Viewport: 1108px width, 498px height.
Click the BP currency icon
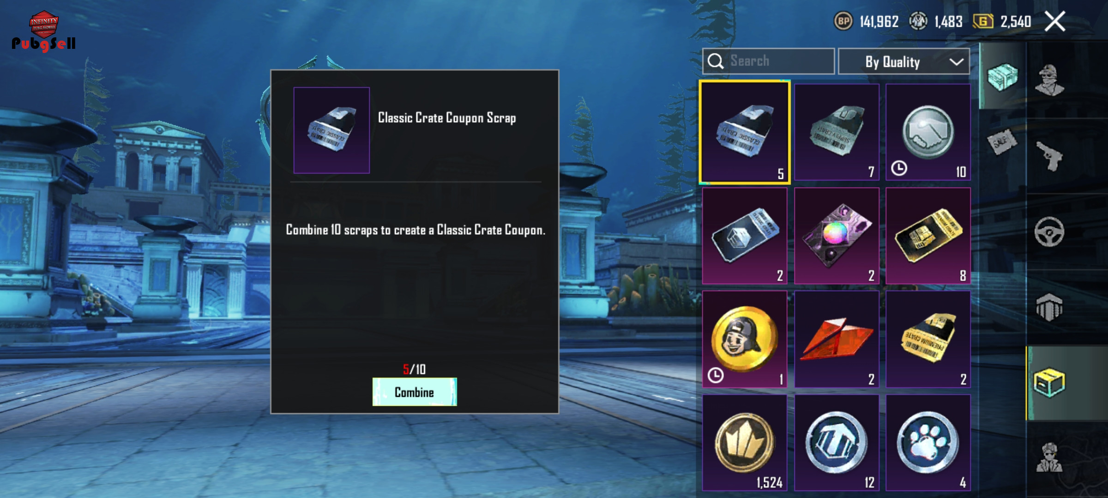coord(843,21)
